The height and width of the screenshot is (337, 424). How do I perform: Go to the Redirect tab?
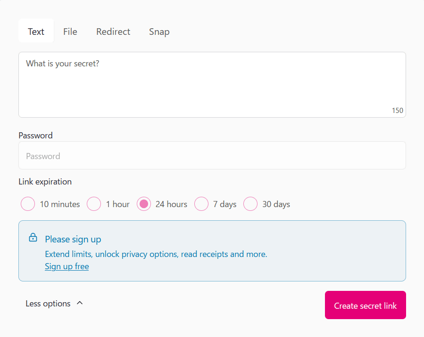coord(113,32)
